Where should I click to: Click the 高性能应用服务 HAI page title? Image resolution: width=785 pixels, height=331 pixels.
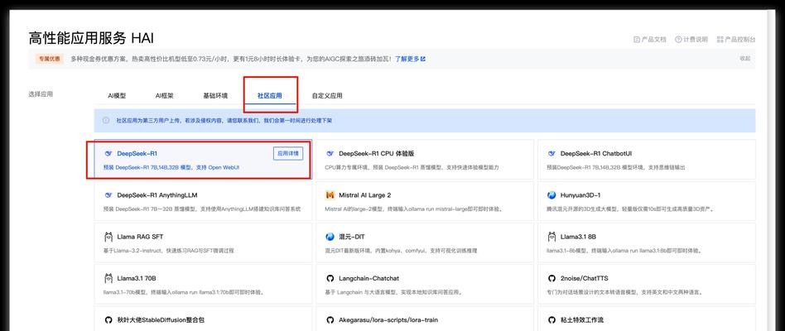click(x=91, y=37)
